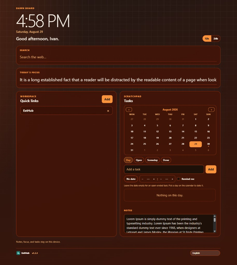237x265 pixels.
Task: Enable the Remind me checkbox
Action: point(178,179)
